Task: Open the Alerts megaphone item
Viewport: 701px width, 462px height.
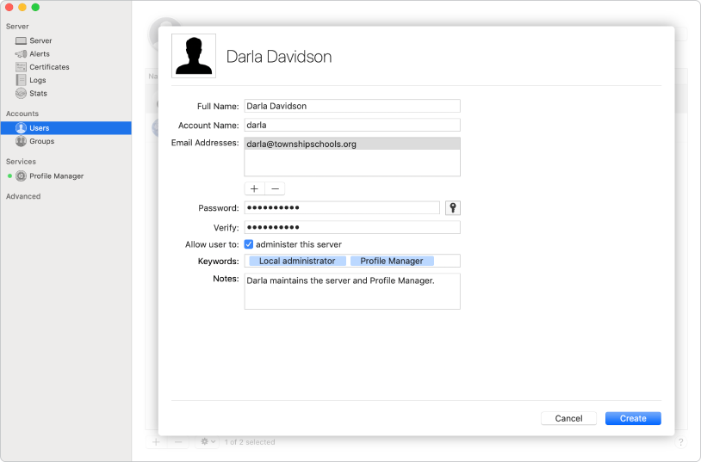Action: [22, 54]
